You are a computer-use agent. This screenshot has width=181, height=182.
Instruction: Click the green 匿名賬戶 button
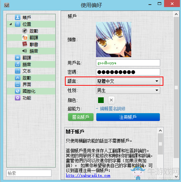pyautogui.click(x=81, y=117)
